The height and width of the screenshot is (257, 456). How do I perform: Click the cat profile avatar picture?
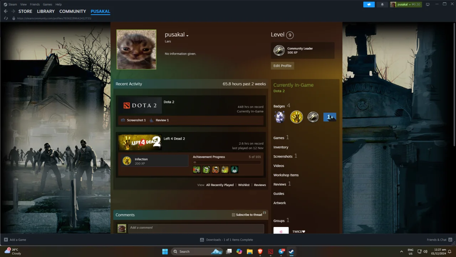pos(136,49)
